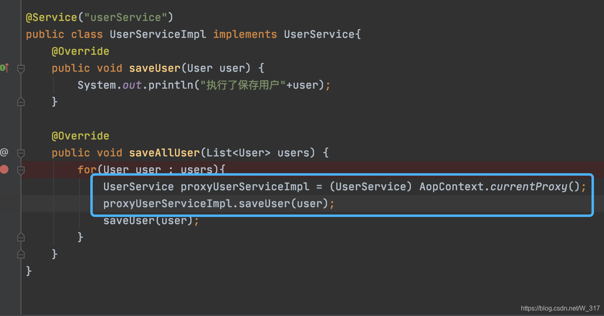
Task: Select the class name UserServiceImpl
Action: click(x=158, y=34)
